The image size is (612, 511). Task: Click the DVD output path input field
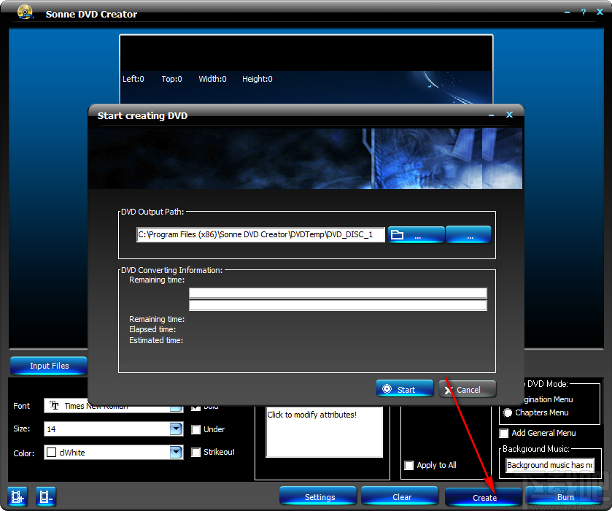click(260, 234)
